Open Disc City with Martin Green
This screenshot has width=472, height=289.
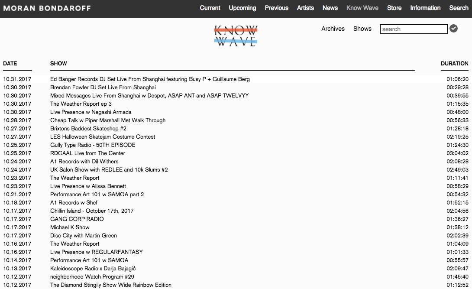coord(84,235)
